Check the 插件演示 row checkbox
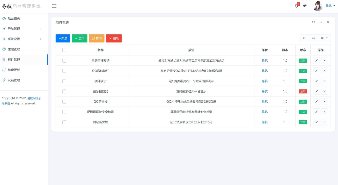This screenshot has width=338, height=185. click(64, 81)
